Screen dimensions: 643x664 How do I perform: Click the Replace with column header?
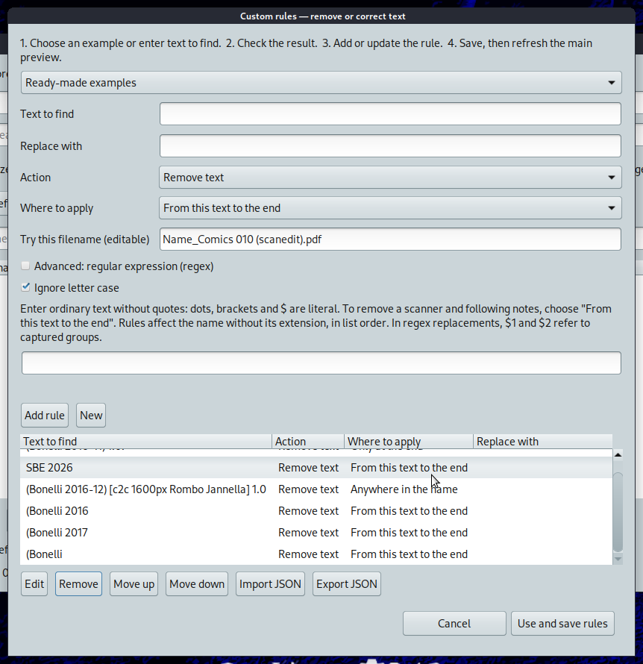tap(543, 441)
